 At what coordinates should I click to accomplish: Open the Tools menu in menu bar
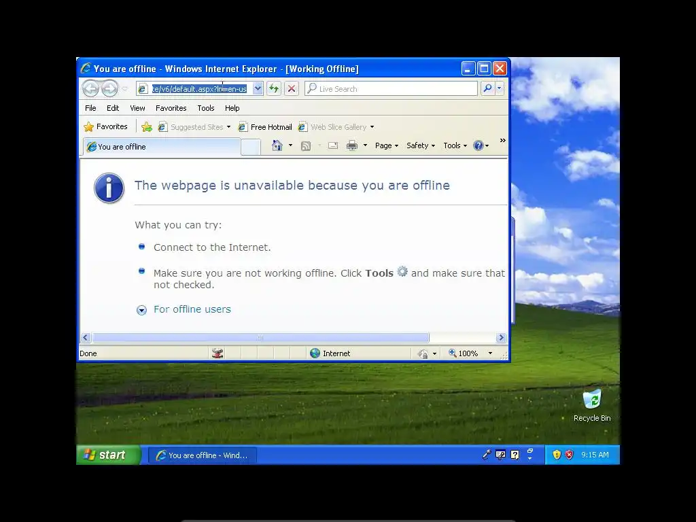point(205,108)
